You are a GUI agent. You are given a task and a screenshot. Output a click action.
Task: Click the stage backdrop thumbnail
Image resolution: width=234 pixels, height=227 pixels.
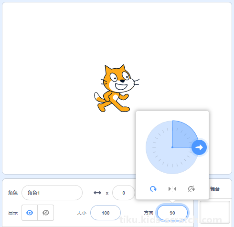[x=215, y=212]
